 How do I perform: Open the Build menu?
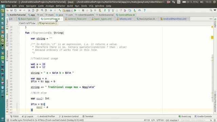[70, 6]
